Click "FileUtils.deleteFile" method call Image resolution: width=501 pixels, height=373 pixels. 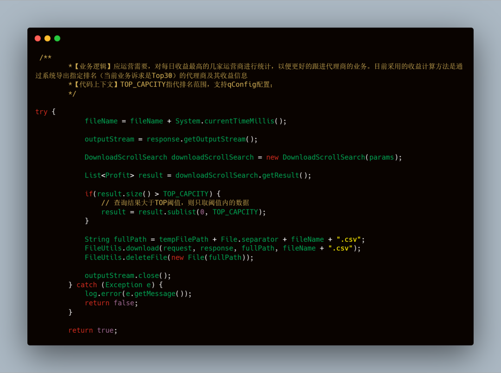point(126,258)
